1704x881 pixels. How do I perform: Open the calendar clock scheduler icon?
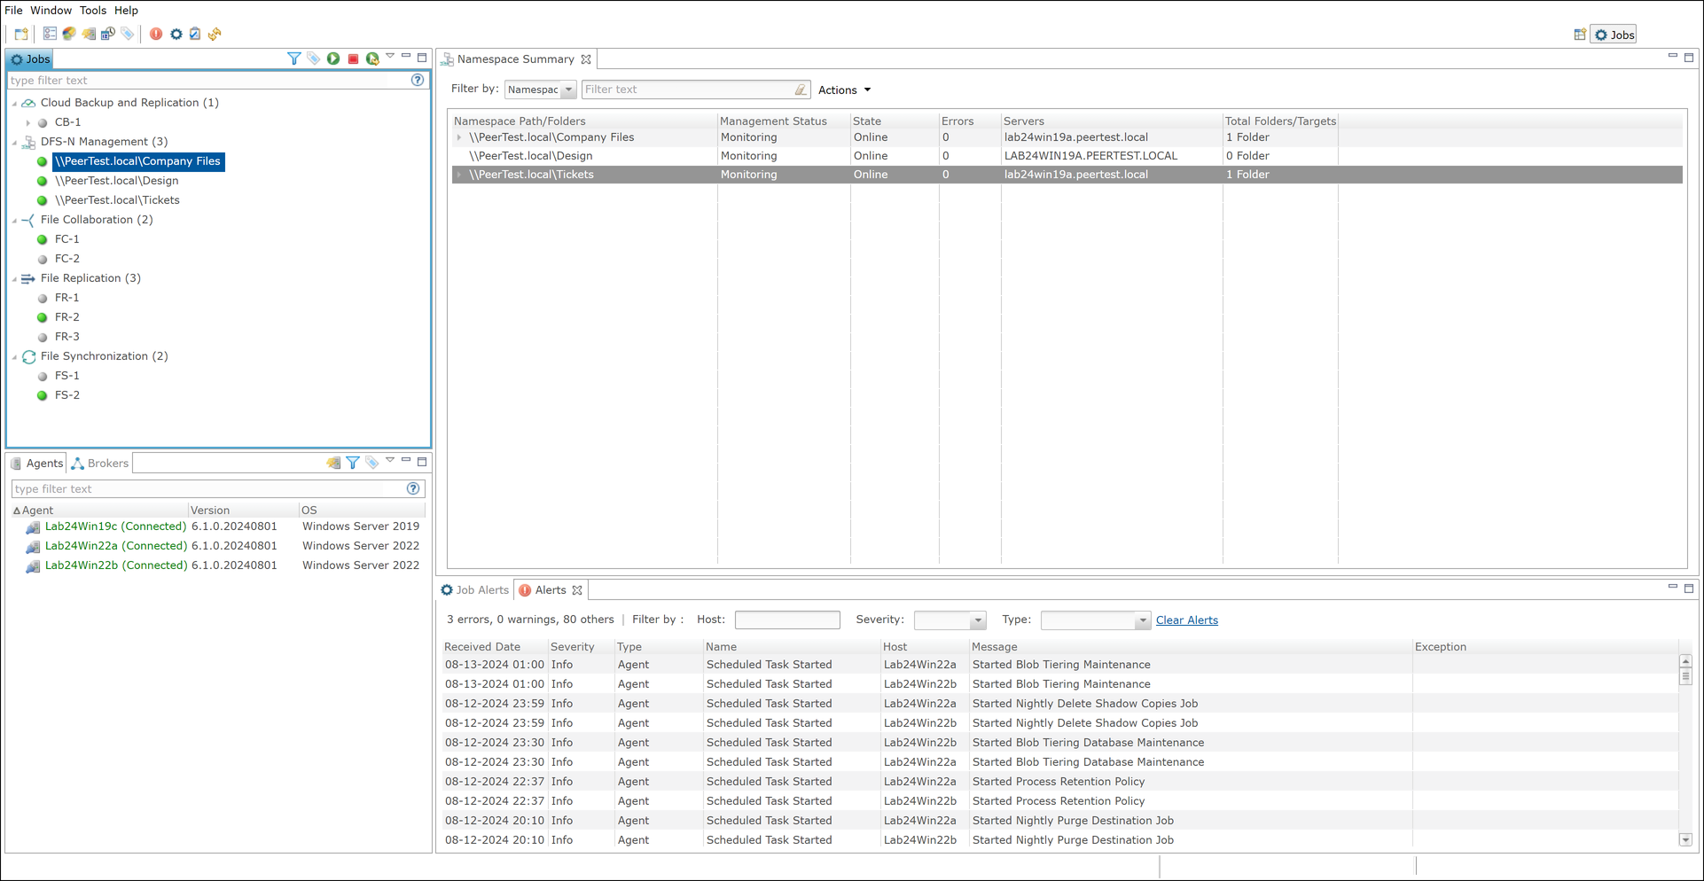click(x=108, y=34)
